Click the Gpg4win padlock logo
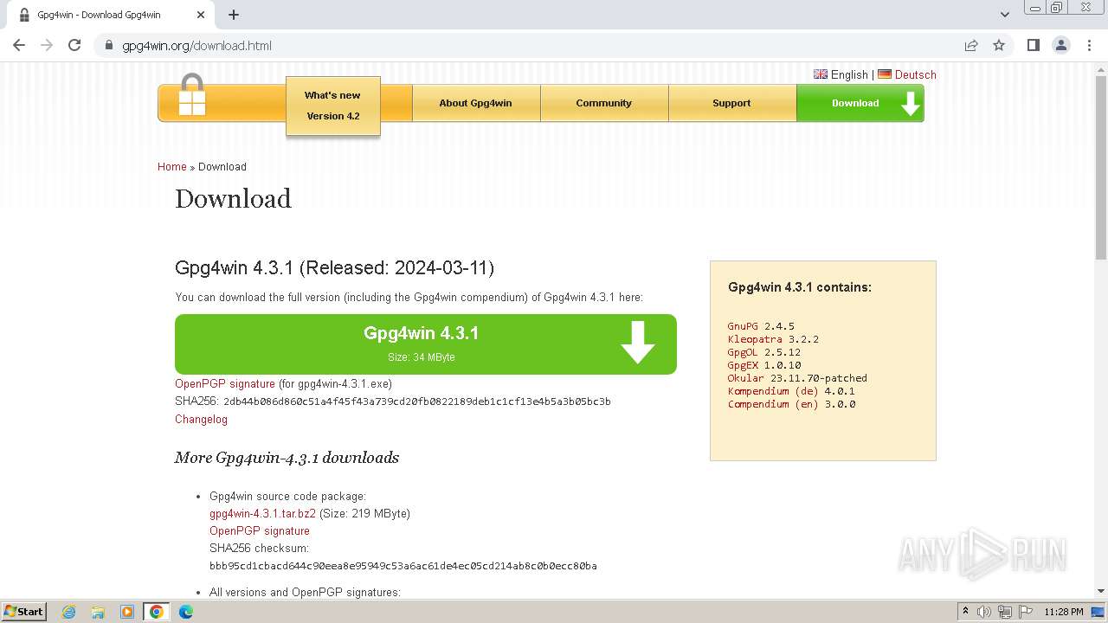The width and height of the screenshot is (1108, 623). pos(192,95)
